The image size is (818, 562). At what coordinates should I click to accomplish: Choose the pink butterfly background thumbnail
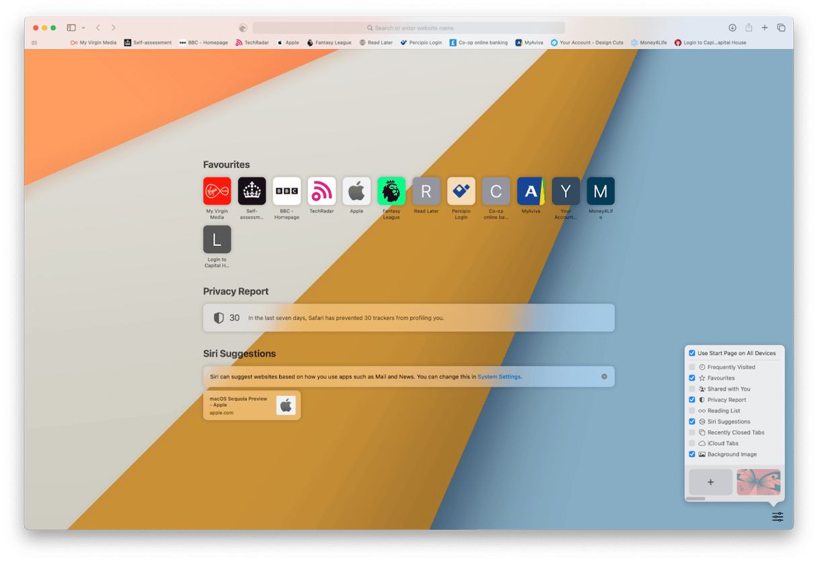click(x=759, y=482)
